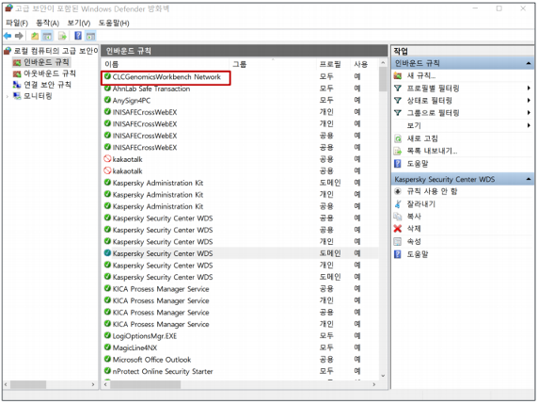
Task: Toggle the Show/Hide console tree icon
Action: (47, 36)
